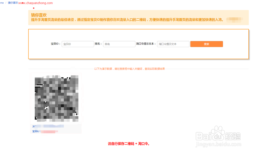Click the 淘口令提示文本： form label
The image size is (255, 153).
pos(146,44)
